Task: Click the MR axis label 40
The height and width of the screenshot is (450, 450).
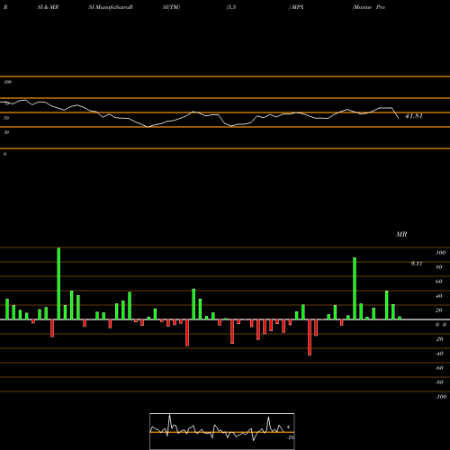Action: pyautogui.click(x=439, y=296)
